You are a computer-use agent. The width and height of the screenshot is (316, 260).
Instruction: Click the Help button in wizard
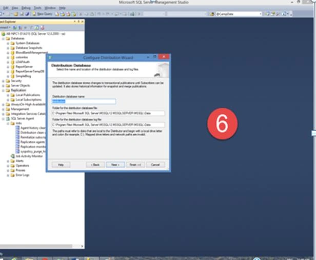pyautogui.click(x=61, y=165)
